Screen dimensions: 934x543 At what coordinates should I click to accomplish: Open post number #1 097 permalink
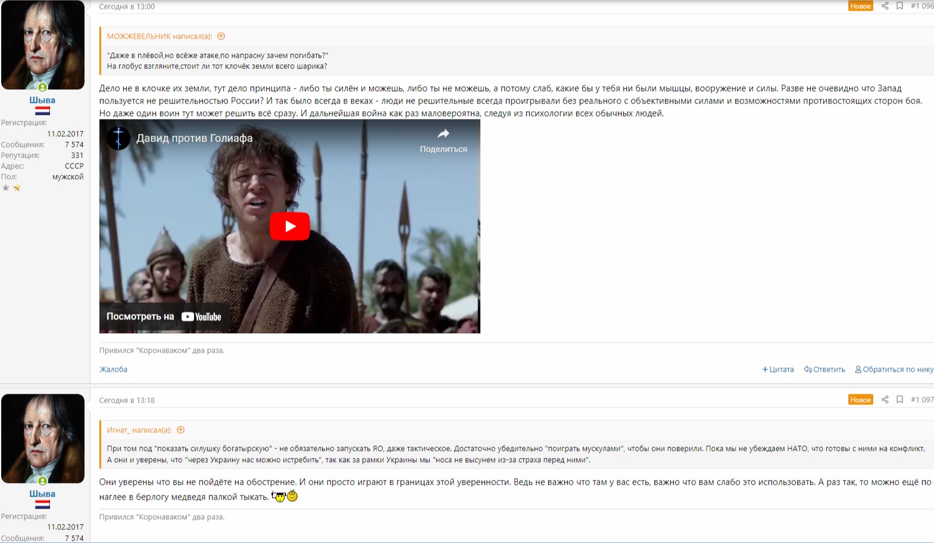(922, 400)
